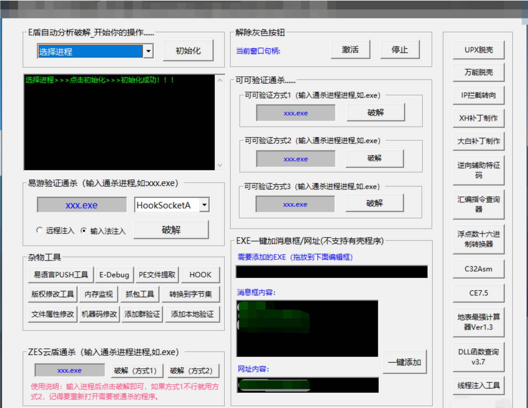Select 远程注入 radio option
528x408 pixels.
point(55,230)
